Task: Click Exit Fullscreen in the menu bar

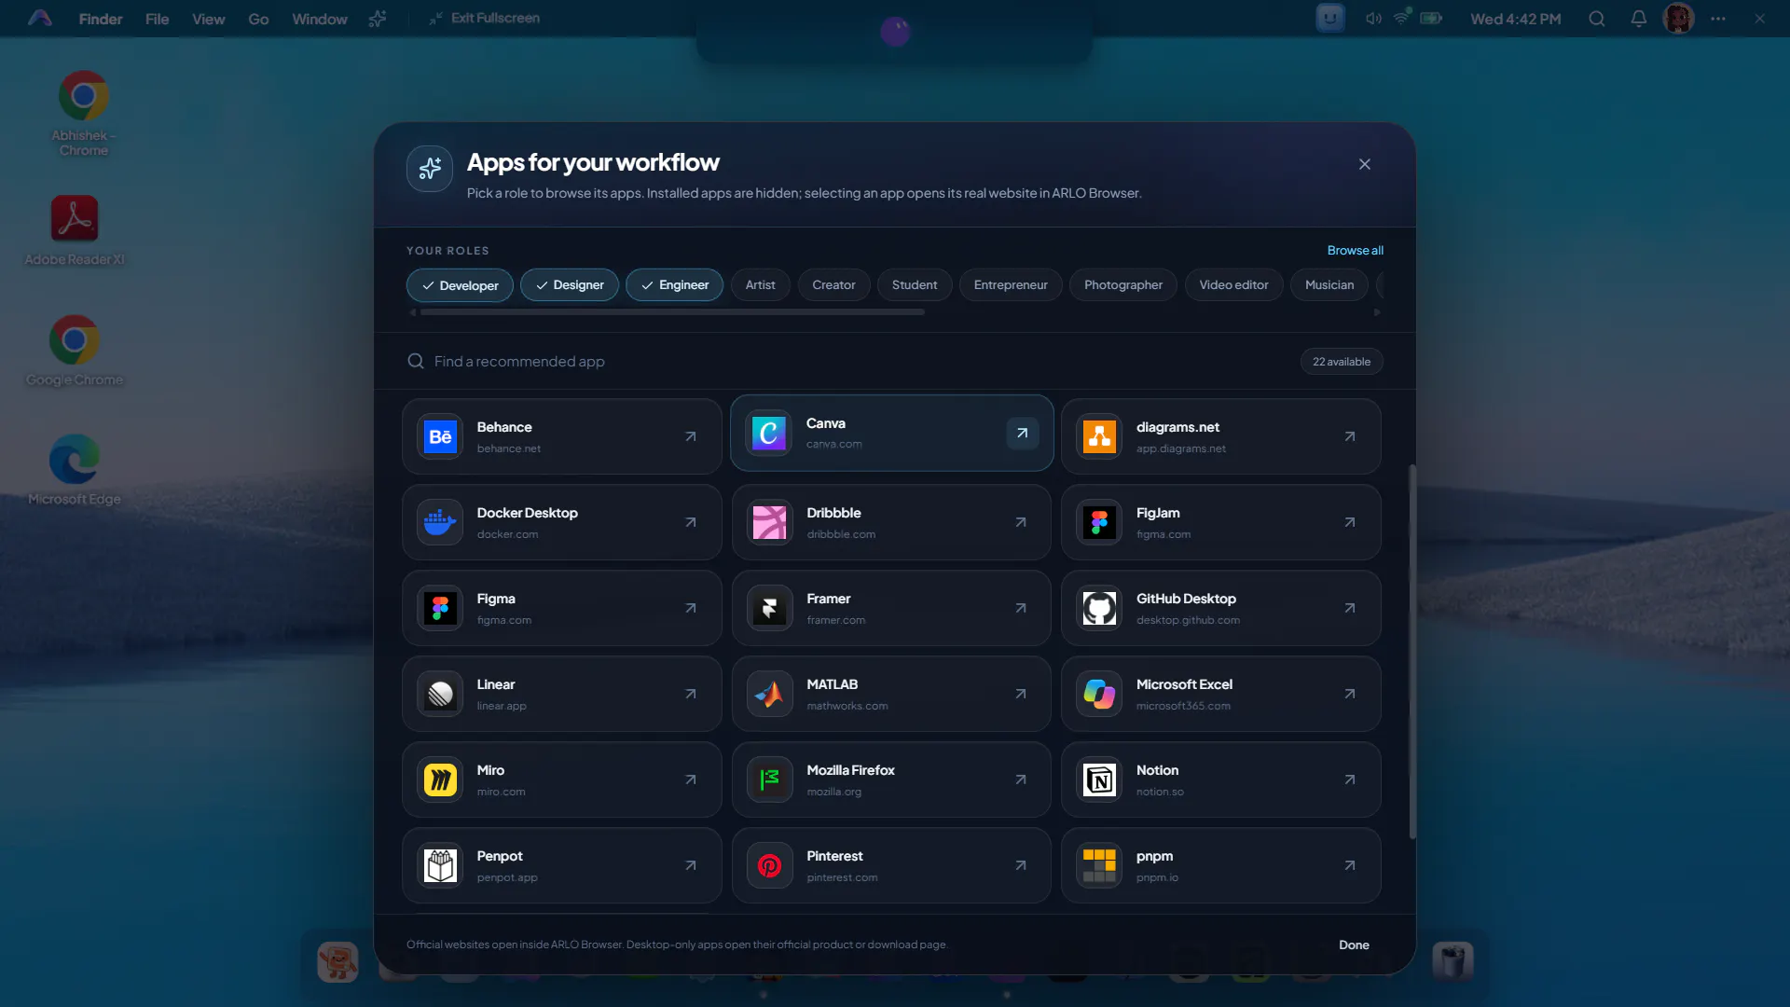Action: [485, 18]
